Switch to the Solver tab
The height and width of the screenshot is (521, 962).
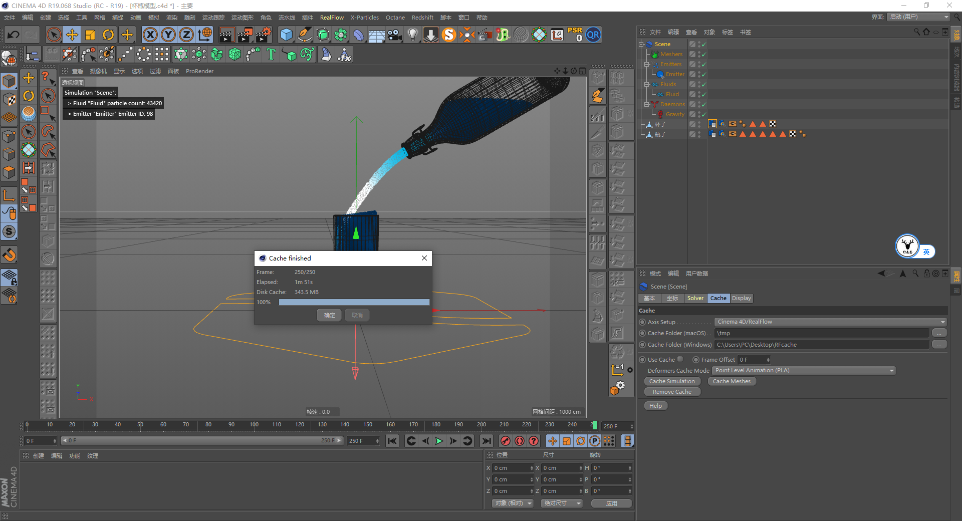pos(695,298)
